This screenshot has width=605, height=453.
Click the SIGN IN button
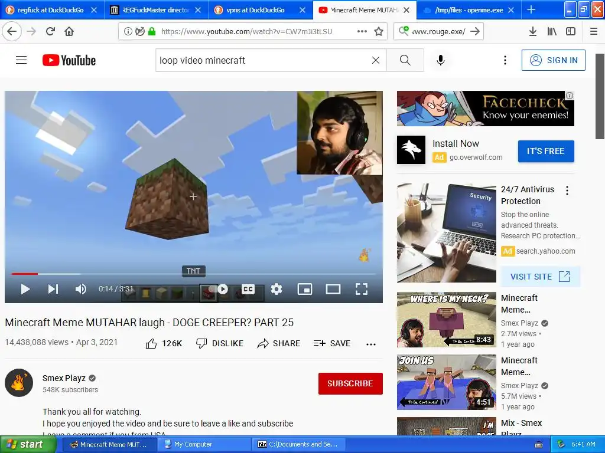point(553,60)
